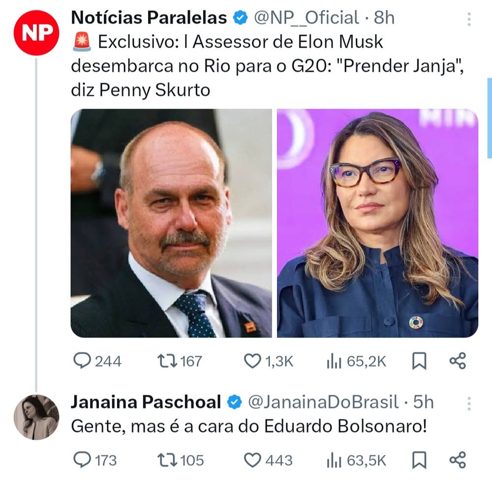Screen dimensions: 492x483
Task: Share Janaina Paschoal's reply
Action: pos(457,461)
